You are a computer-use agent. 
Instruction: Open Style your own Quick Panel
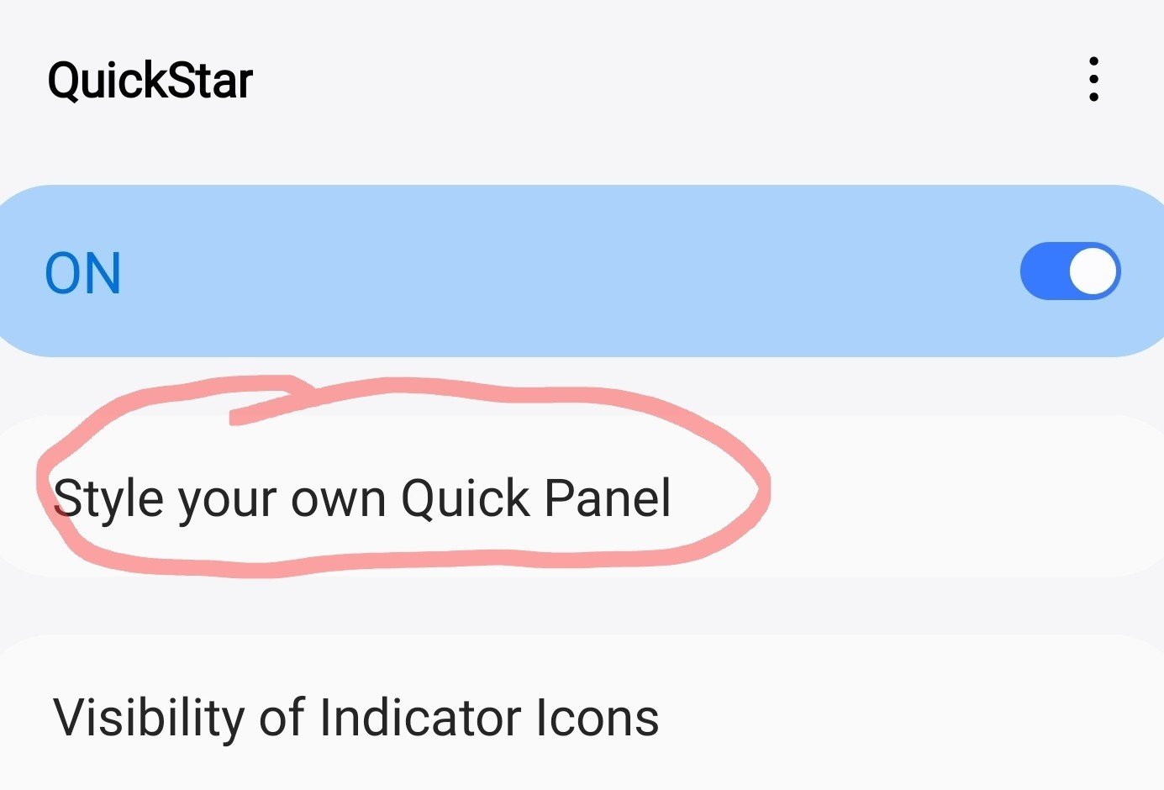pyautogui.click(x=361, y=498)
